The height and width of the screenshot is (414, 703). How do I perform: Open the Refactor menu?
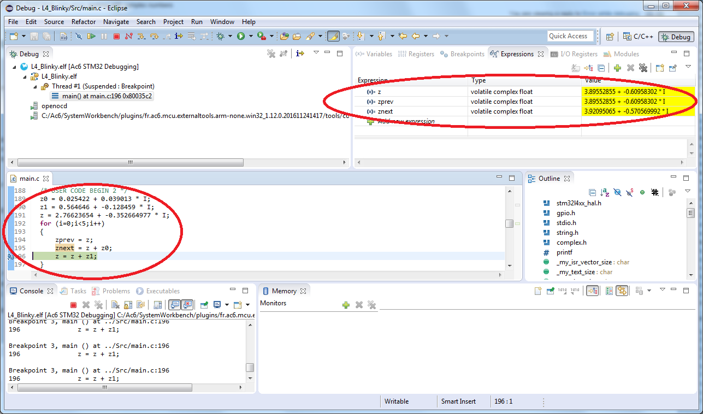click(83, 22)
